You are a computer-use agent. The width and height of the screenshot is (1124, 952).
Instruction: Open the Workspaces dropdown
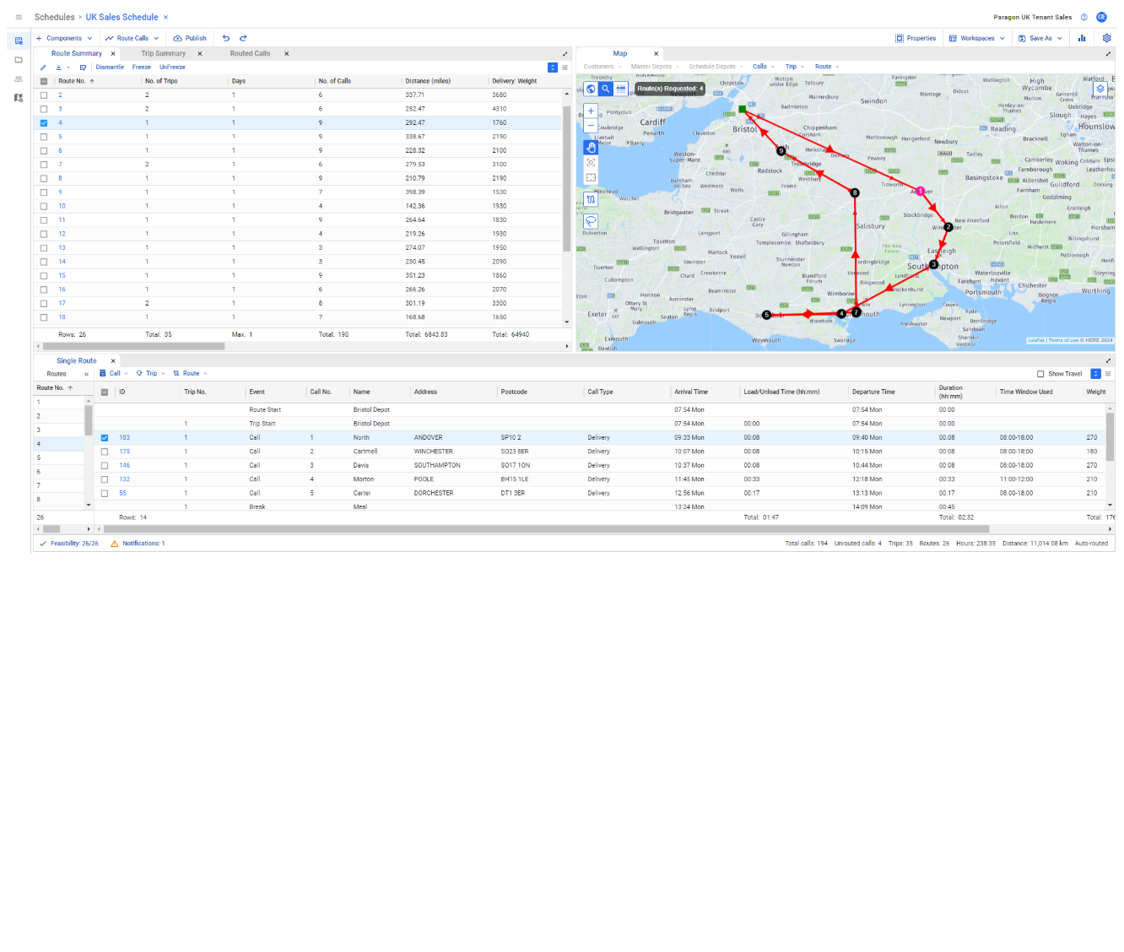[x=977, y=38]
